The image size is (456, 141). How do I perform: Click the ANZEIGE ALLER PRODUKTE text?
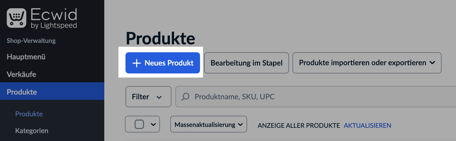pyautogui.click(x=299, y=125)
